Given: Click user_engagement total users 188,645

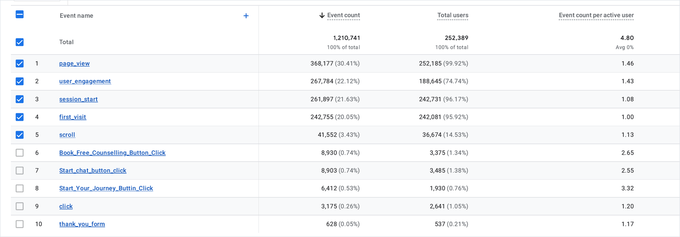Looking at the screenshot, I should pyautogui.click(x=430, y=81).
